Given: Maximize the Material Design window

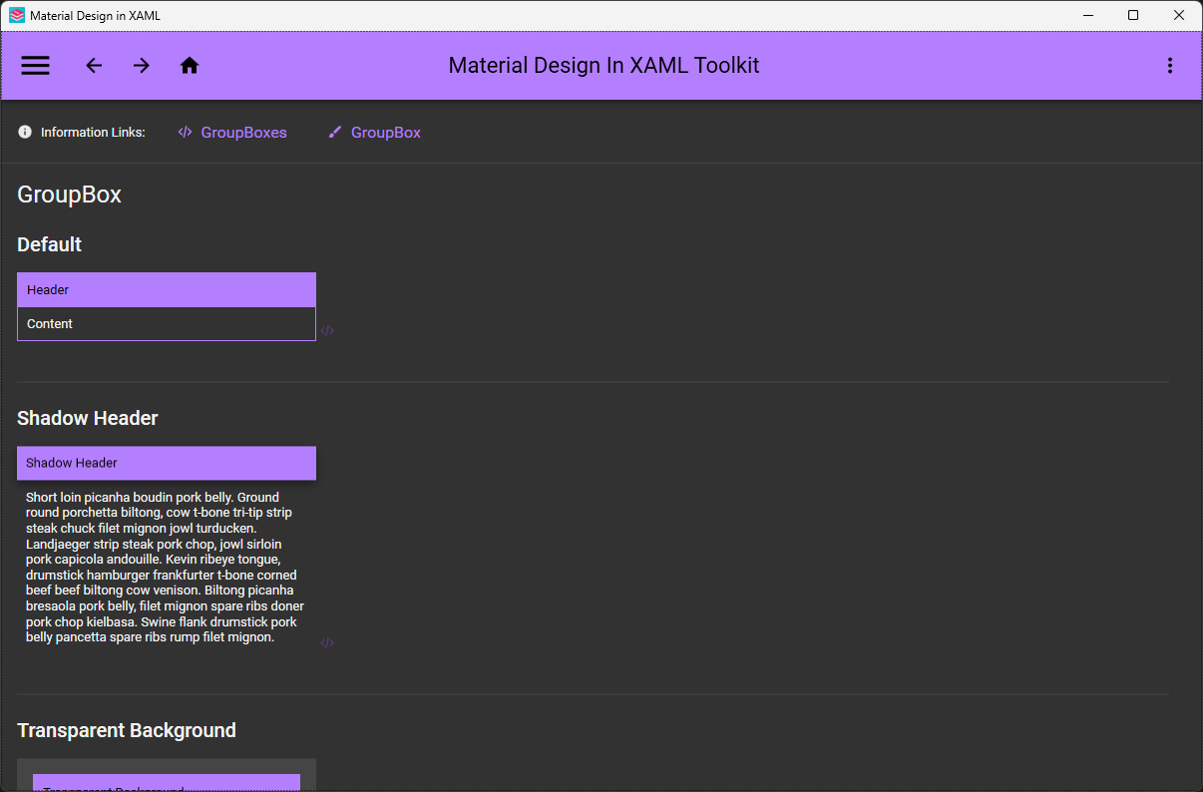Looking at the screenshot, I should 1133,15.
